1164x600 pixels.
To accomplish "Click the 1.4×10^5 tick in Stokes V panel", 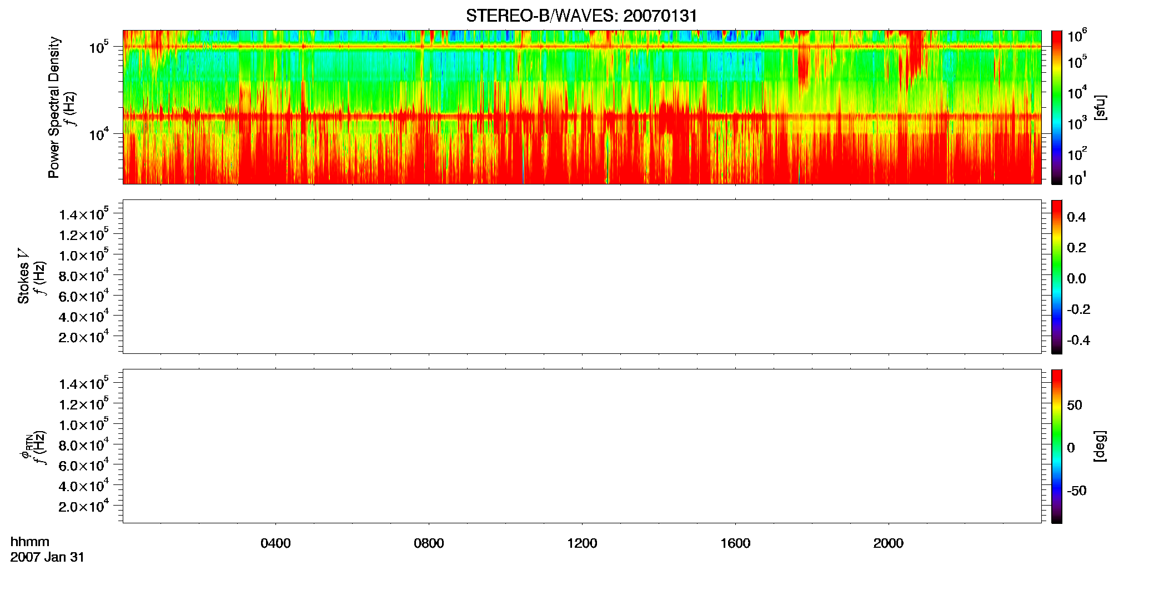I will (84, 213).
